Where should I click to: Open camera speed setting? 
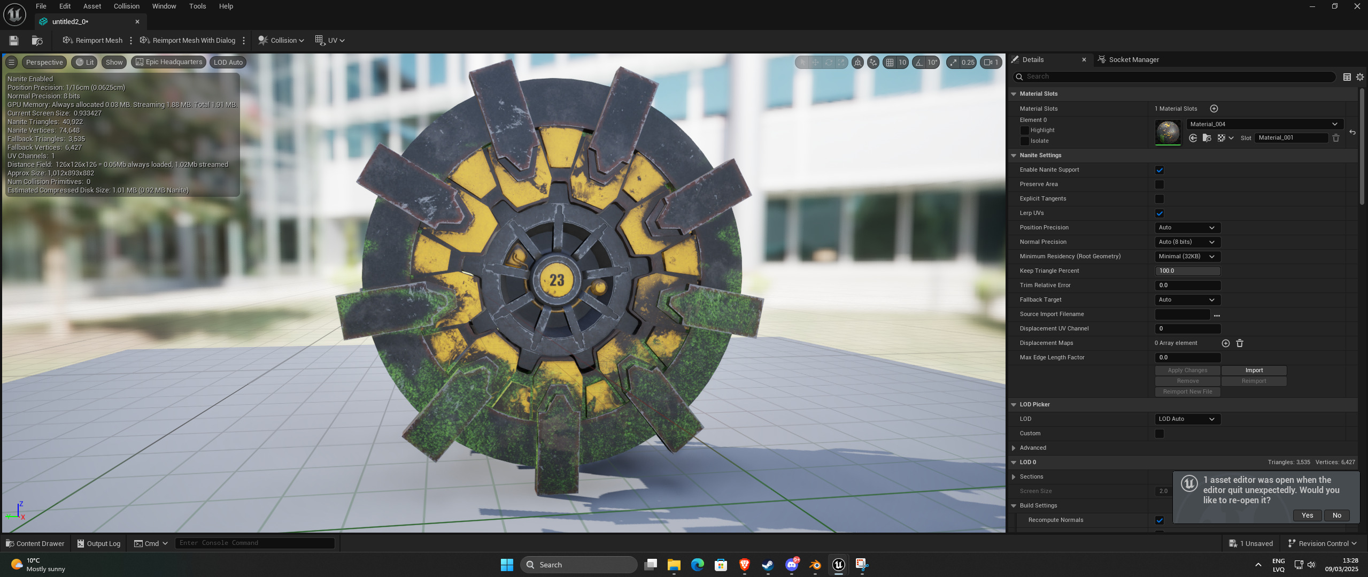(x=991, y=63)
